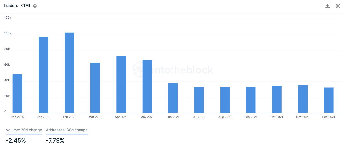
Task: Open the fullscreen expand icon
Action: click(338, 6)
